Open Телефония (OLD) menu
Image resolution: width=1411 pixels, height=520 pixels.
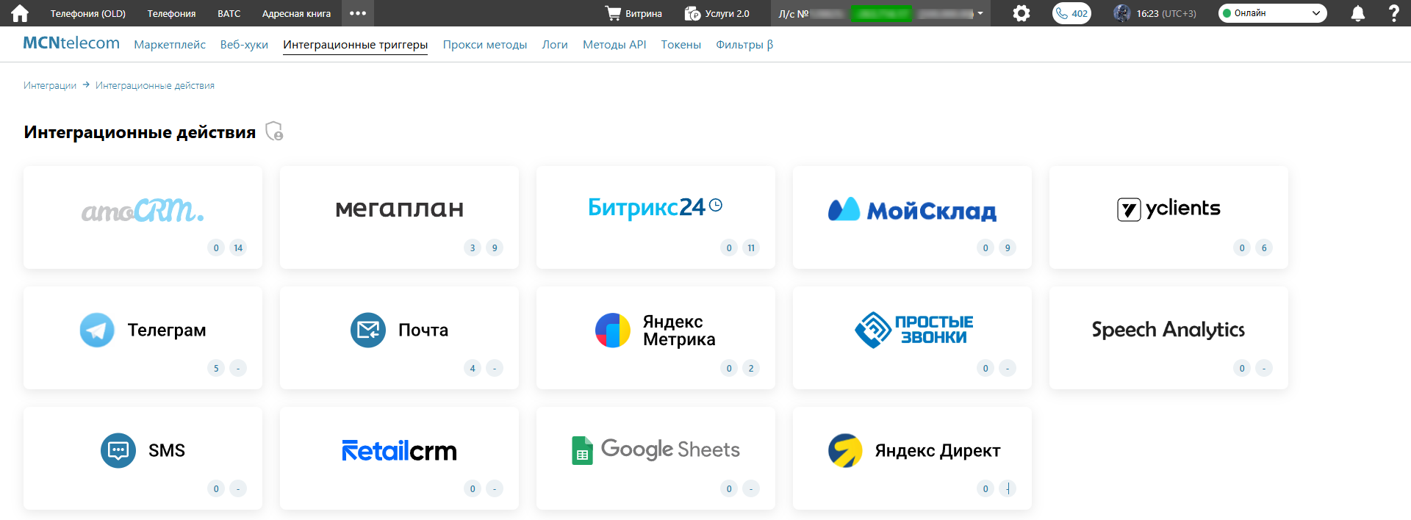[x=88, y=13]
